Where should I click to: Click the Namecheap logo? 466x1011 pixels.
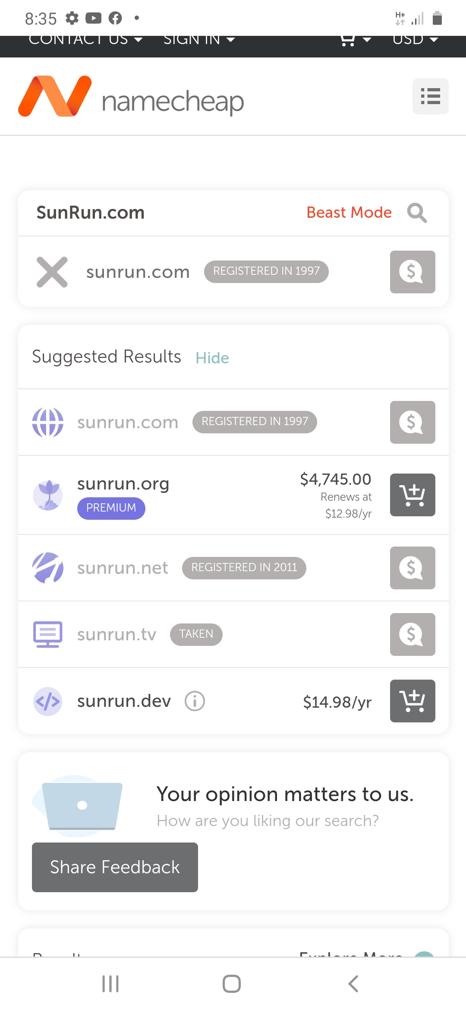coord(131,97)
